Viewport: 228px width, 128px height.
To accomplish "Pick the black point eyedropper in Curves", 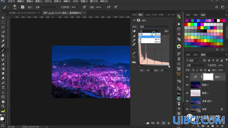I will pos(134,36).
